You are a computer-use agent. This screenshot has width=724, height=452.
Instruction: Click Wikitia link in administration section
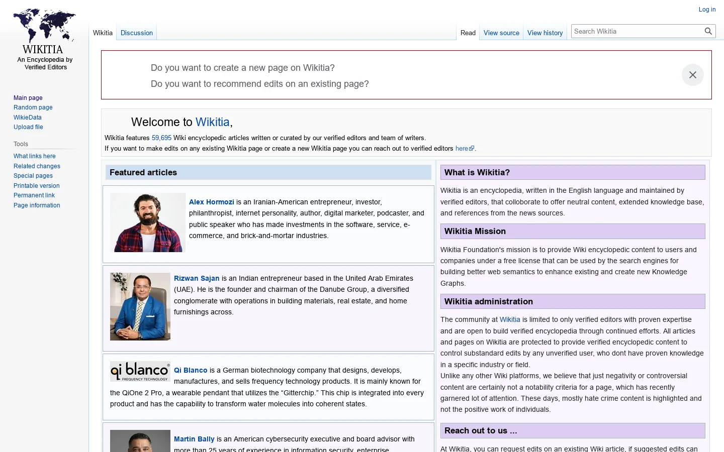coord(510,319)
